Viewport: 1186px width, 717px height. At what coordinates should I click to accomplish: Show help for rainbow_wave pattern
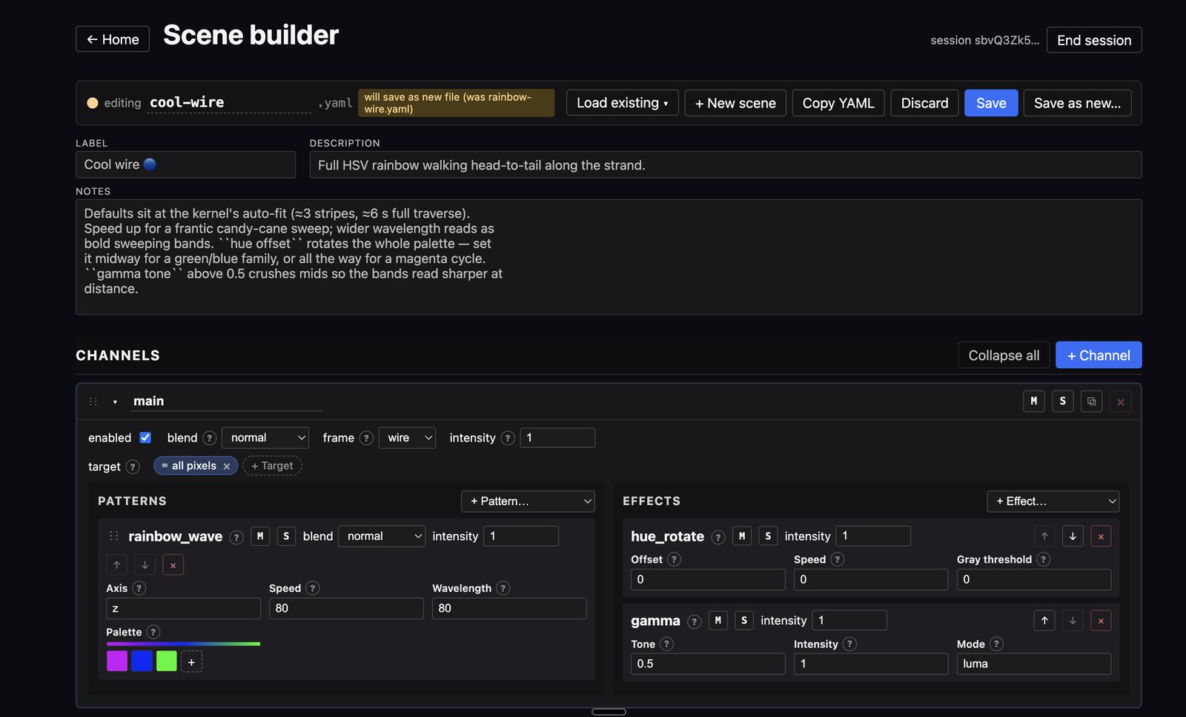[x=236, y=537]
